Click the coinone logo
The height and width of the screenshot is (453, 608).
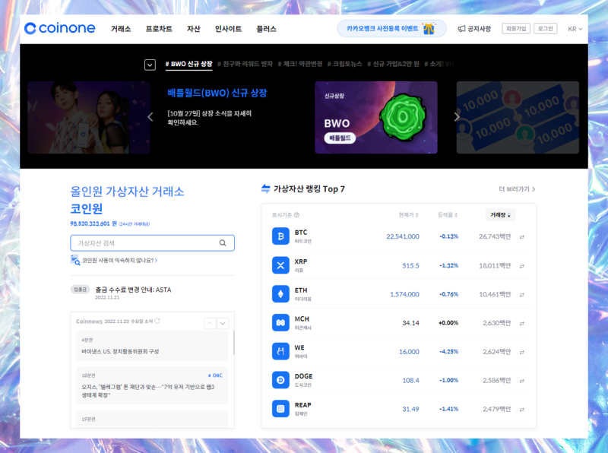60,28
